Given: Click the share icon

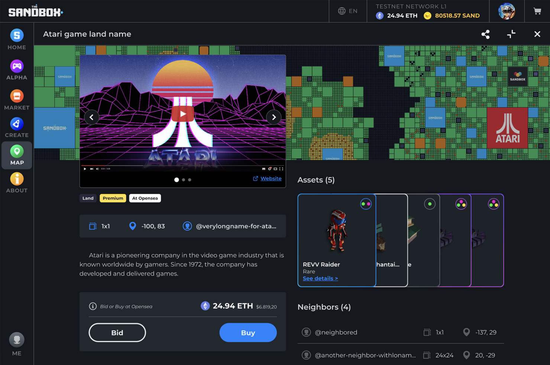Looking at the screenshot, I should pyautogui.click(x=485, y=34).
